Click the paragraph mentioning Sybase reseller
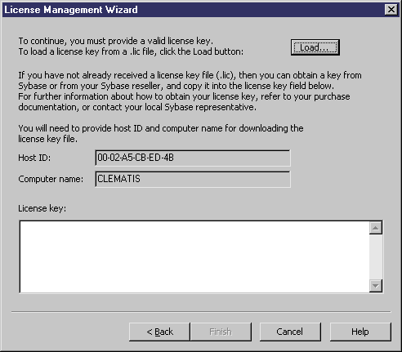This screenshot has height=352, width=402. (x=190, y=91)
